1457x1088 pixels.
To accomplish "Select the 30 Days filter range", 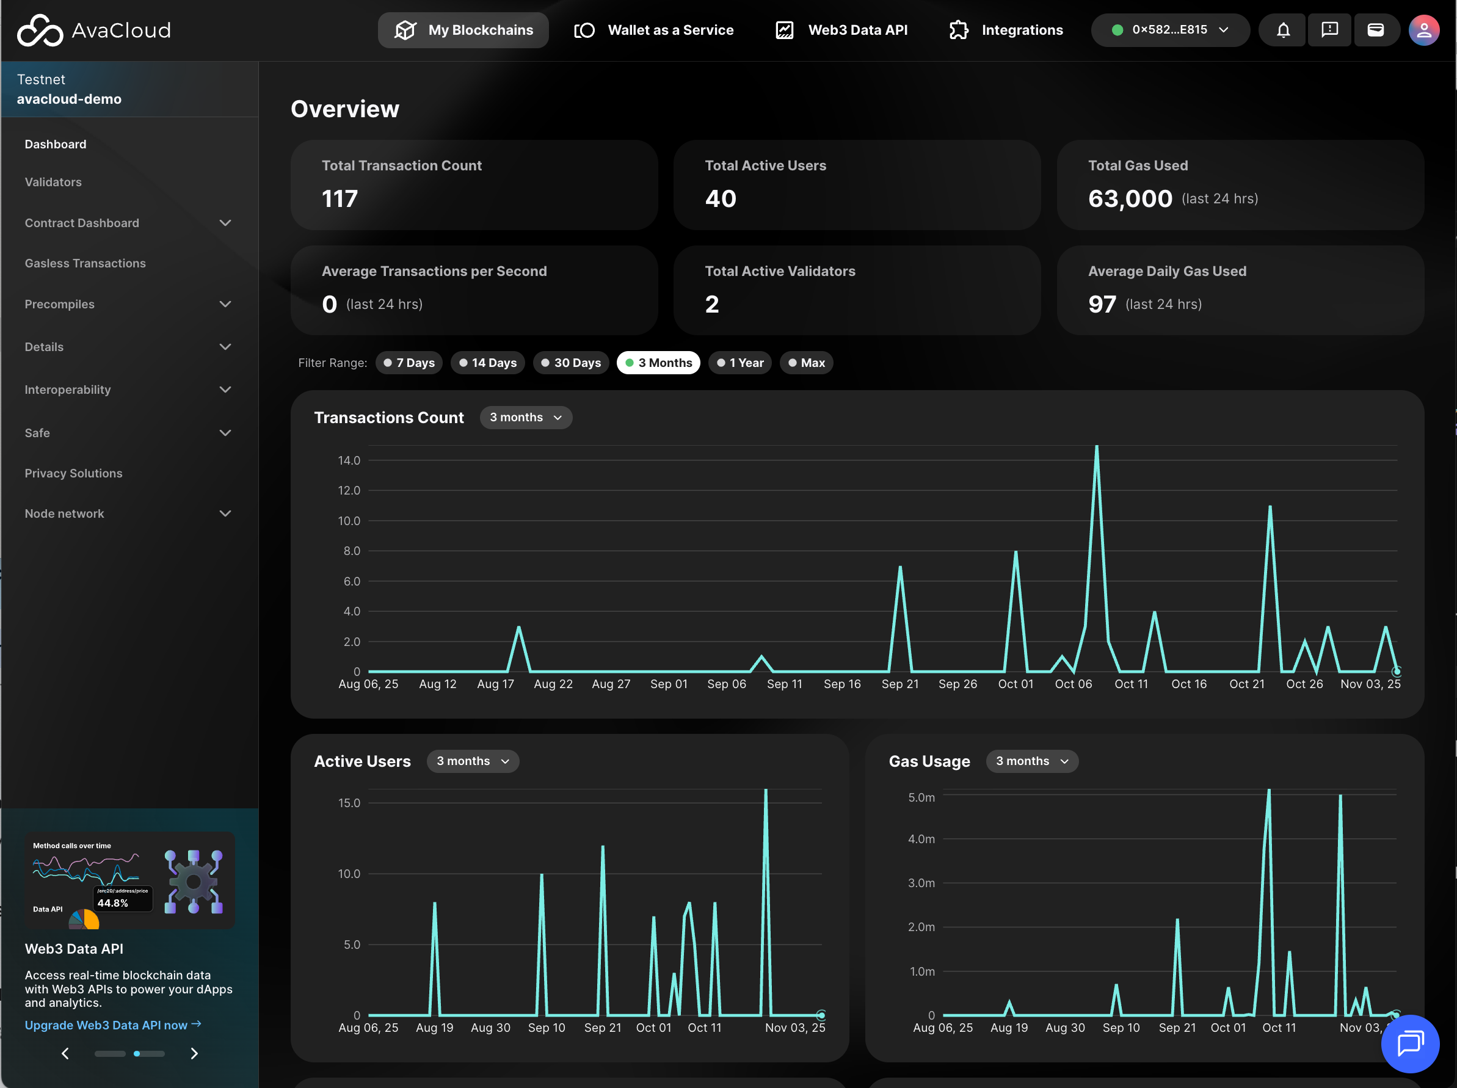I will point(570,363).
